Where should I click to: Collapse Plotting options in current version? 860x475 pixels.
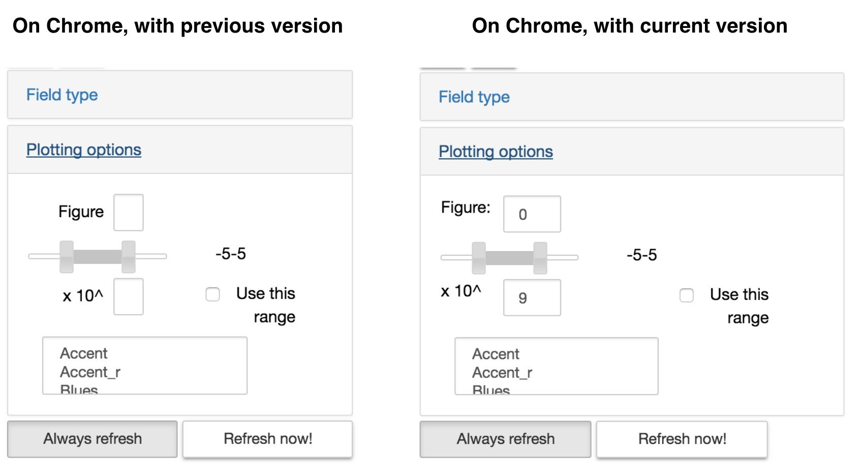click(496, 152)
